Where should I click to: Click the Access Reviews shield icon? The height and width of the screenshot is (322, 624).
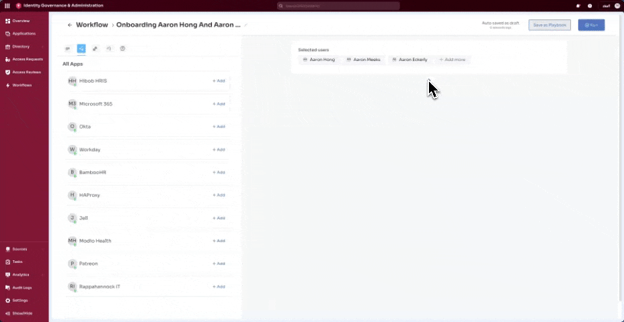(8, 72)
